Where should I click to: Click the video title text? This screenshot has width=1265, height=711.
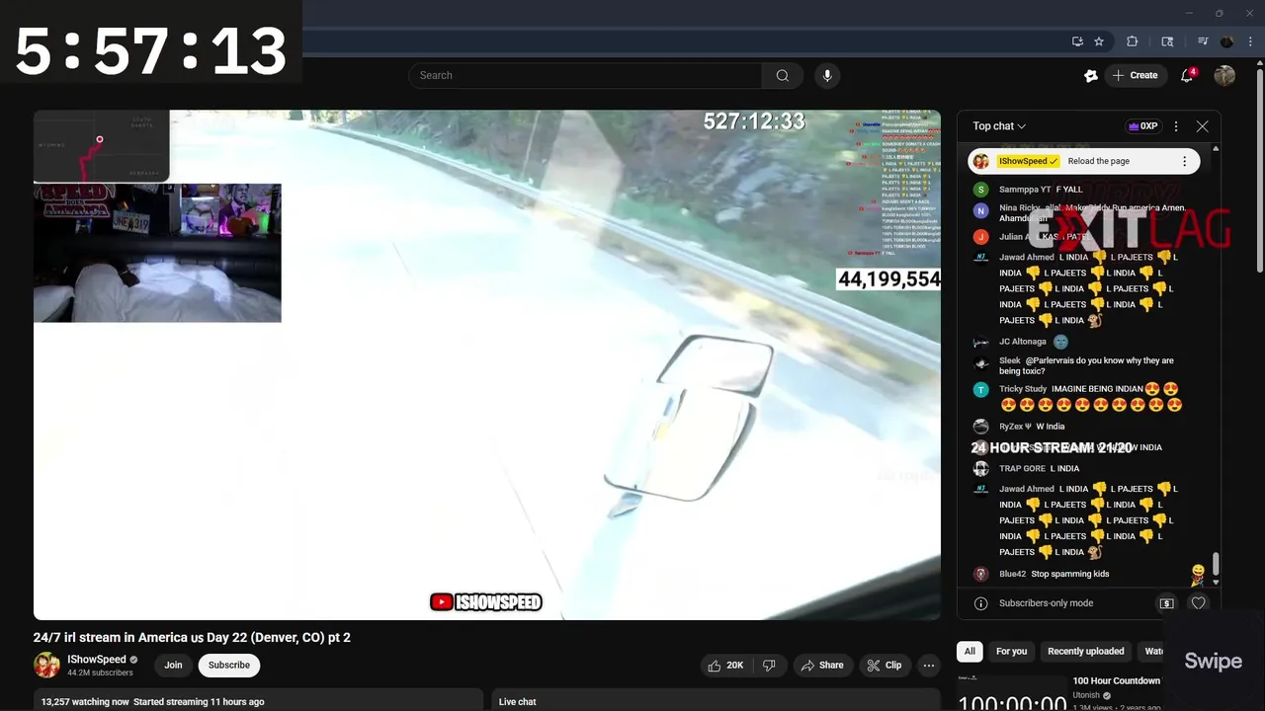tap(192, 637)
